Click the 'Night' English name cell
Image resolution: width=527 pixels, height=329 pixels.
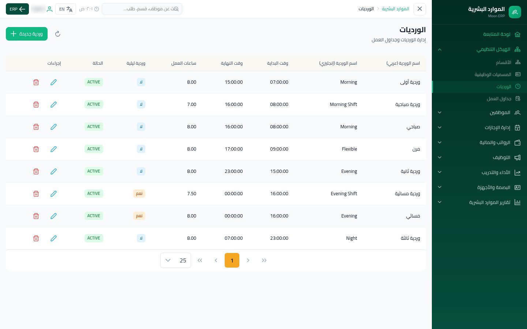pyautogui.click(x=351, y=238)
